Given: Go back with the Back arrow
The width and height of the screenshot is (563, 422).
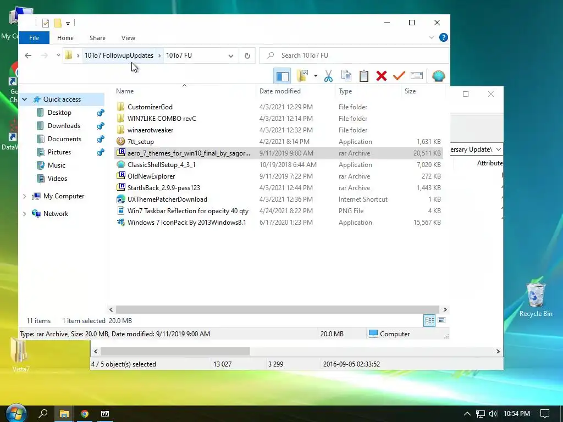Looking at the screenshot, I should pos(28,55).
